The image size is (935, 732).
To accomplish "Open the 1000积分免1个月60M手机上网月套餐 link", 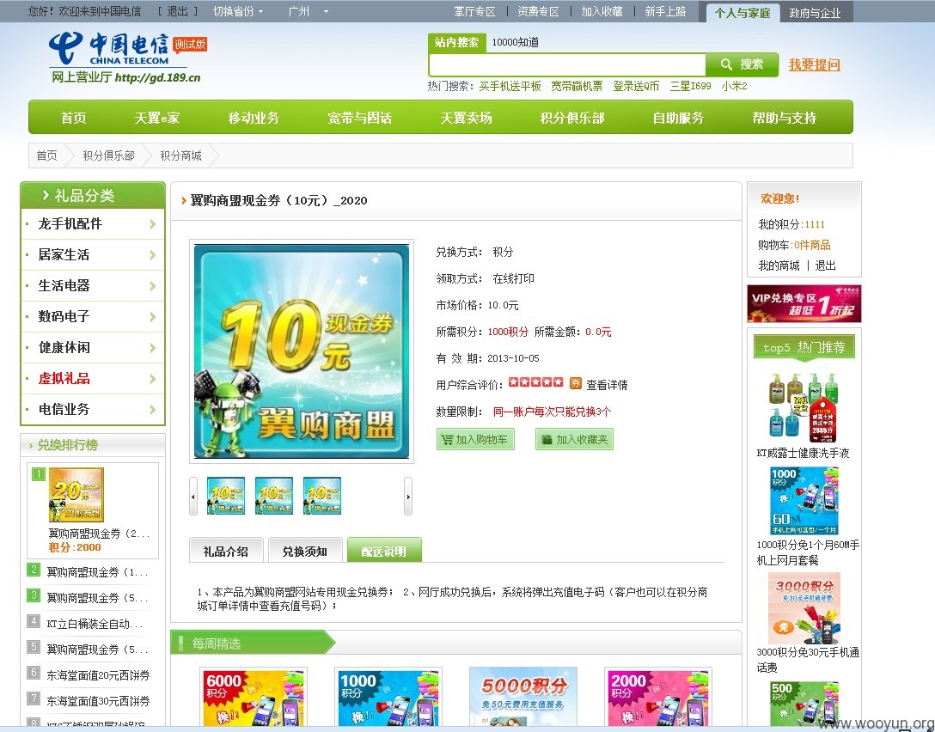I will tap(808, 552).
